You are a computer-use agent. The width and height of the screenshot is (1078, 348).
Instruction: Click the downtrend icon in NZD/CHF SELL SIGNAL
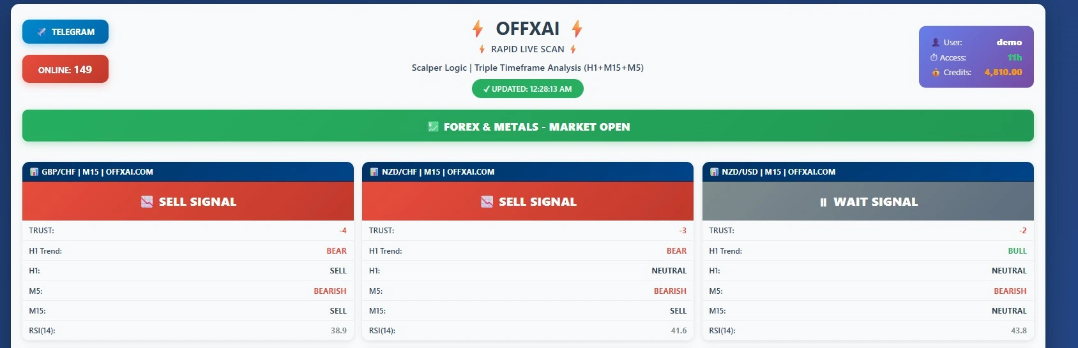pos(487,202)
